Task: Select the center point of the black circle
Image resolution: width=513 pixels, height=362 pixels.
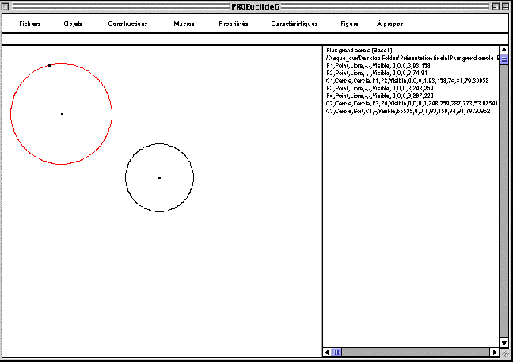Action: point(159,177)
